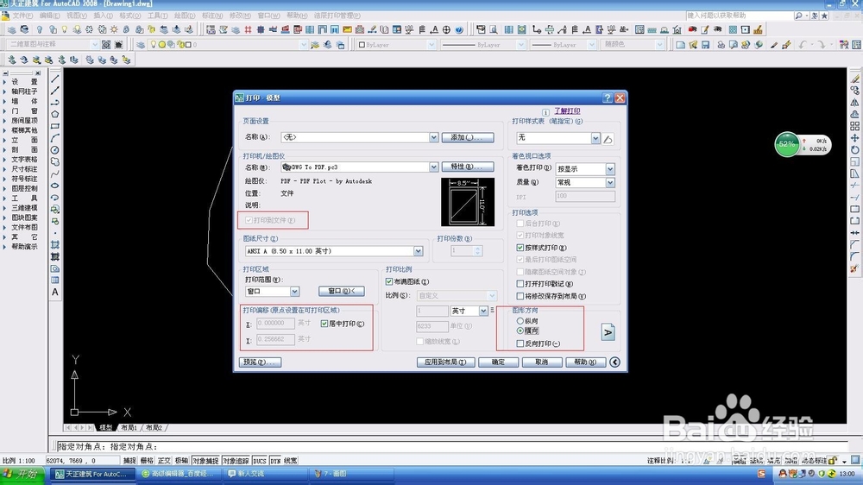Toggle the 打印到文件 checkbox
The width and height of the screenshot is (863, 485).
coord(249,220)
